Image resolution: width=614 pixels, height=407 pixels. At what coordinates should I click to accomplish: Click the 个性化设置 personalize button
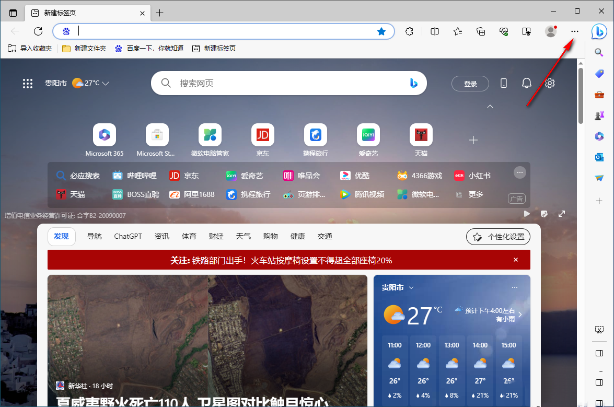pos(498,237)
